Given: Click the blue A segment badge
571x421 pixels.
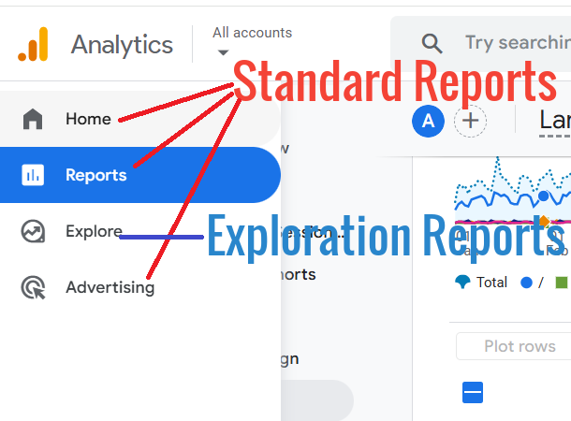Looking at the screenshot, I should [x=428, y=121].
